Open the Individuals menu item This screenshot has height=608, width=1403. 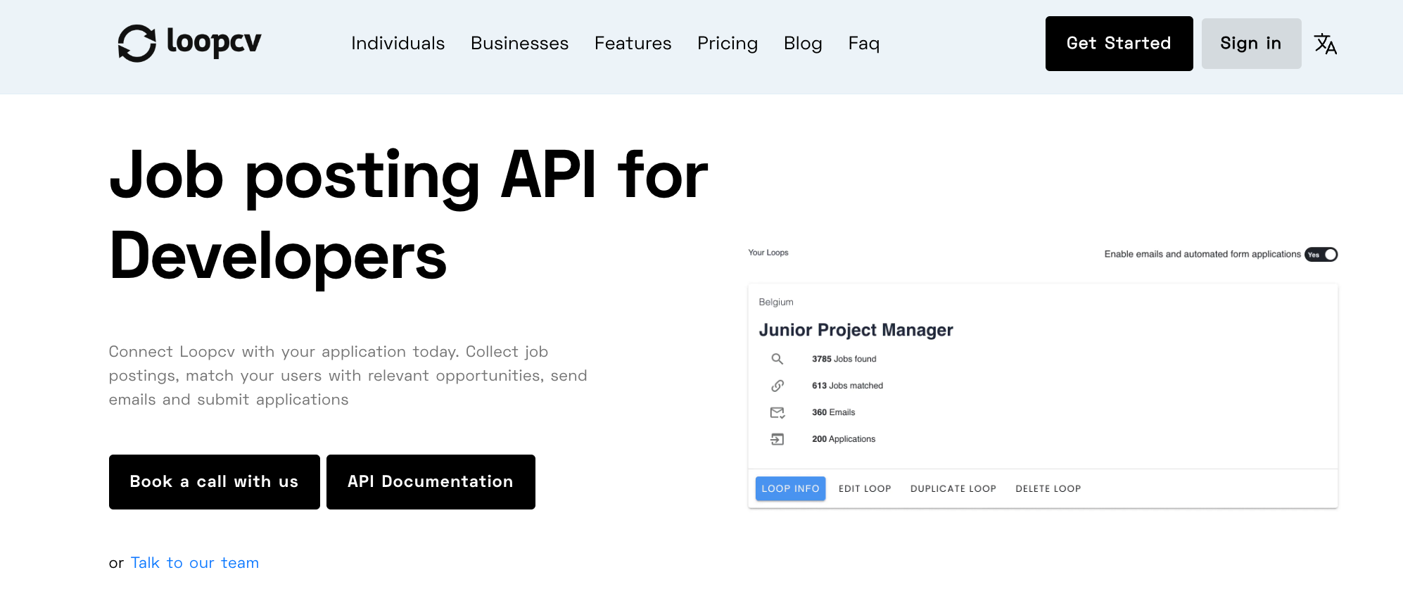tap(398, 44)
